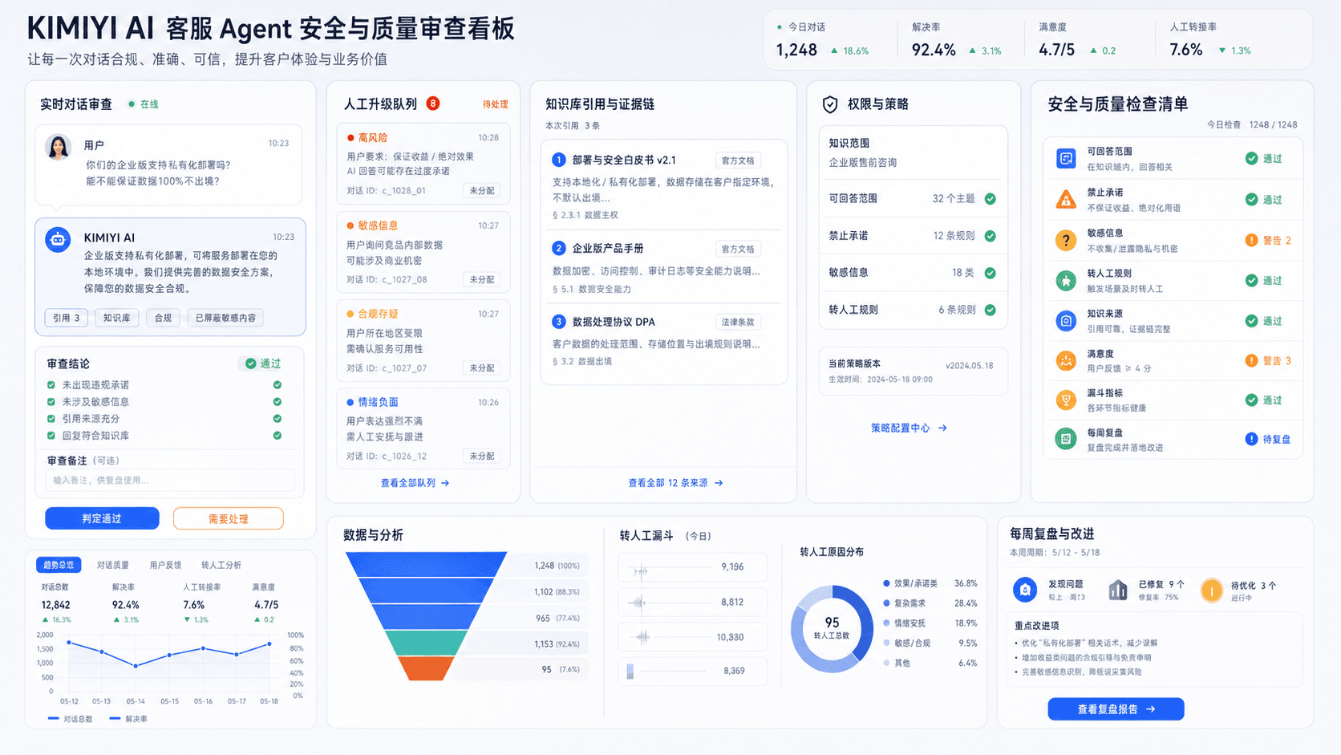Click the 可回答范围 checklist icon
Screen dimensions: 1341x755
(1066, 159)
